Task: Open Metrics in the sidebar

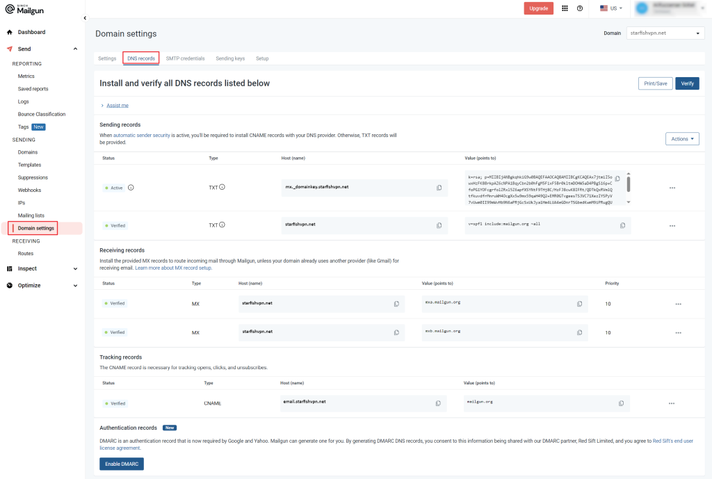Action: (26, 76)
